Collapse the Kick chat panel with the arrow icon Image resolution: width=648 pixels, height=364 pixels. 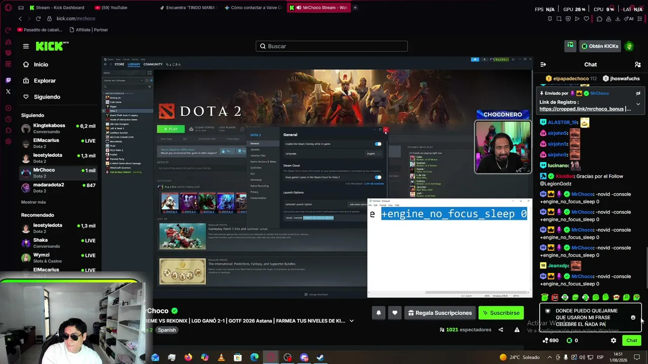[x=543, y=65]
